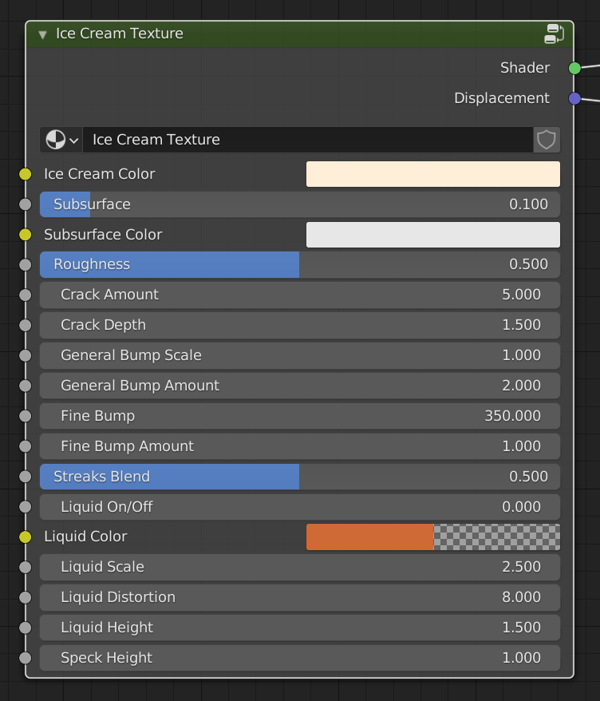
Task: Click the yellow Ice Cream Color input socket
Action: click(24, 174)
